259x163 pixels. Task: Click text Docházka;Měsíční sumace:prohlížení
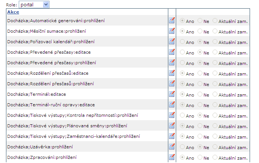(46, 31)
